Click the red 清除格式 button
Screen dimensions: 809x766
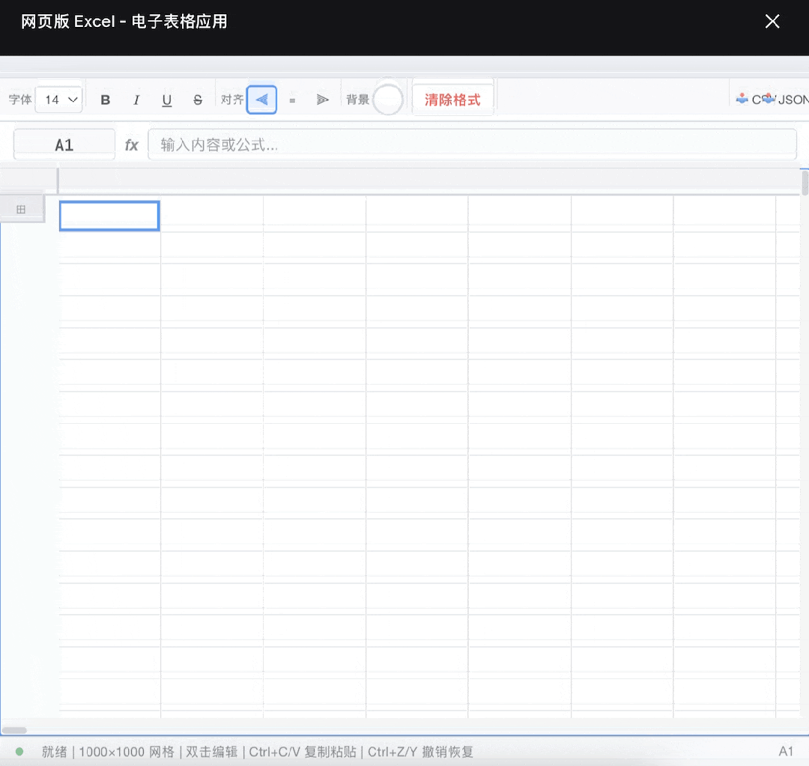tap(452, 100)
